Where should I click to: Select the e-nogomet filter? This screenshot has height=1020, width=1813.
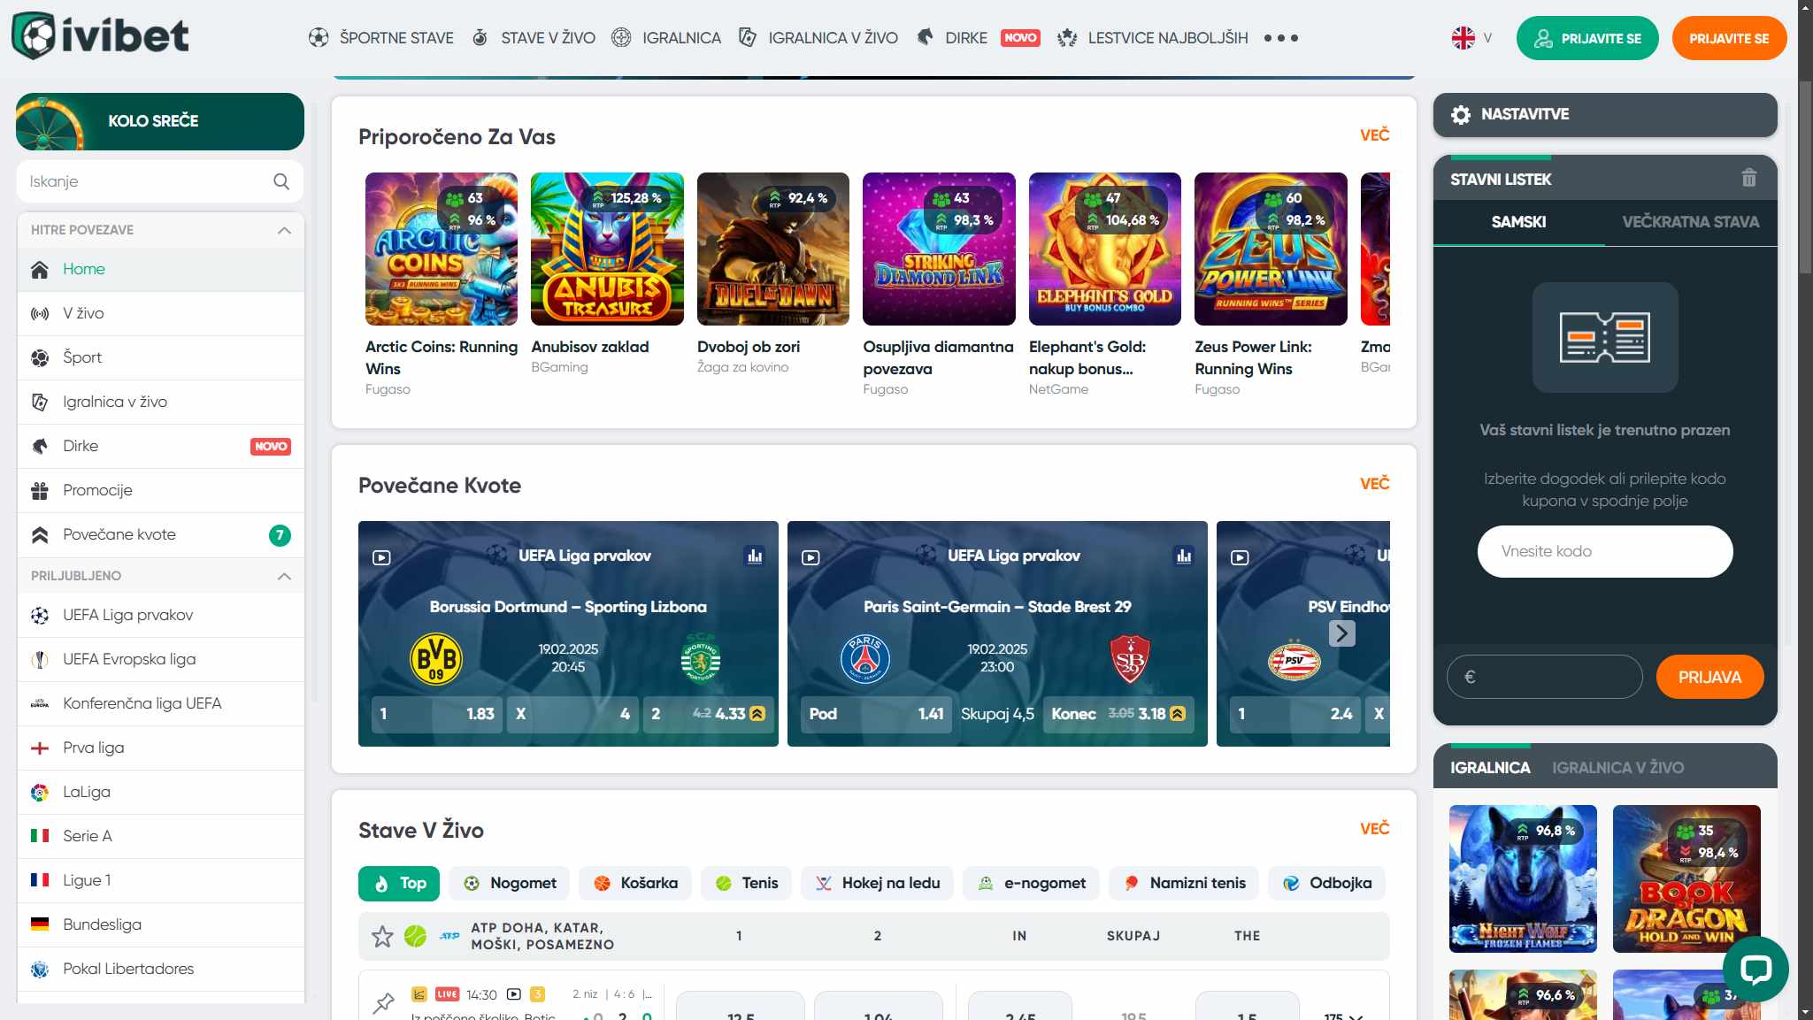pyautogui.click(x=1031, y=884)
